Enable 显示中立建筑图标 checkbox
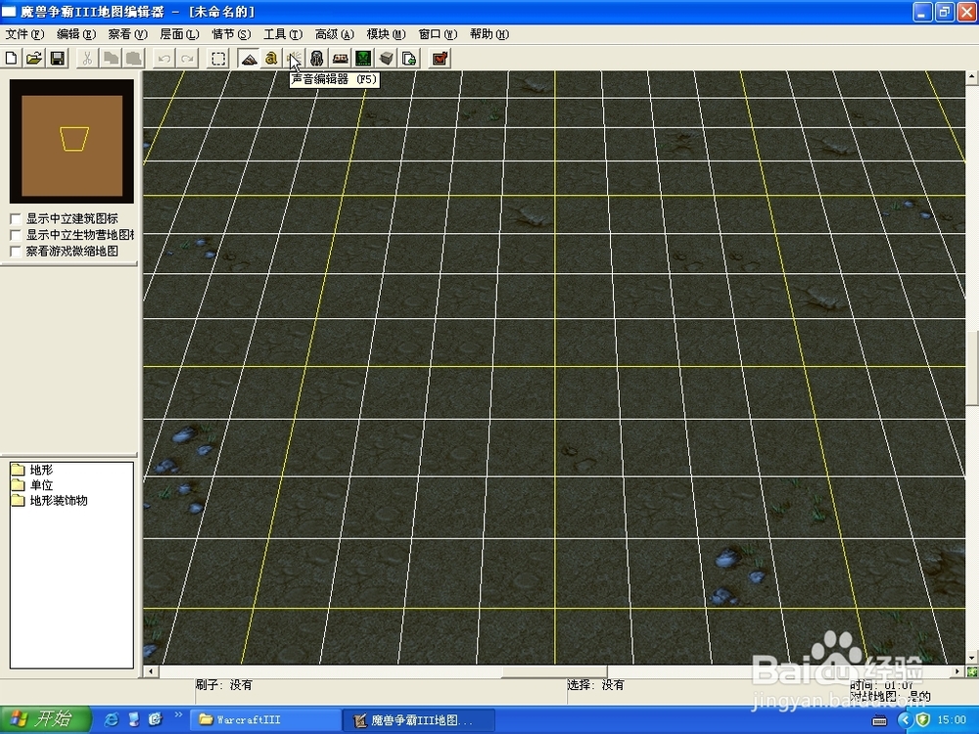 point(17,219)
